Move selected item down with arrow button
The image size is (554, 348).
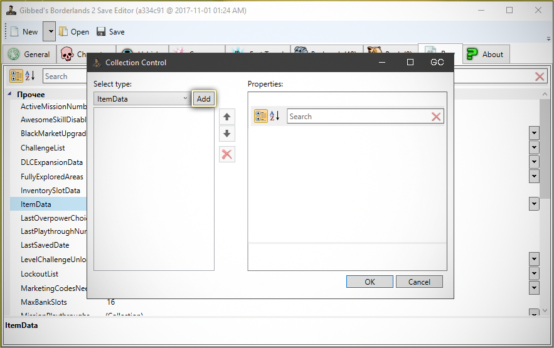[x=227, y=134]
